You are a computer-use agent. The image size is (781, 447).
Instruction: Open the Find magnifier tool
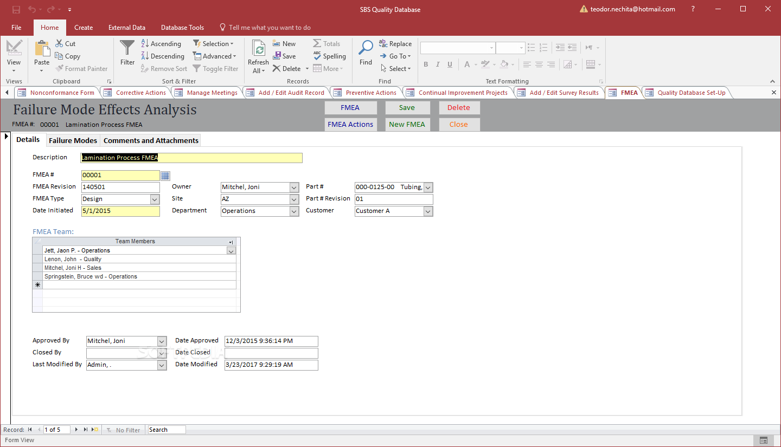pyautogui.click(x=366, y=53)
